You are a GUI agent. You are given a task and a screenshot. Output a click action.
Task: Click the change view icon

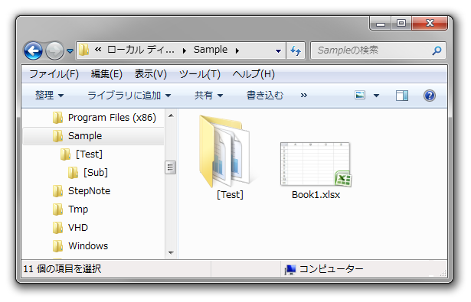[x=360, y=96]
